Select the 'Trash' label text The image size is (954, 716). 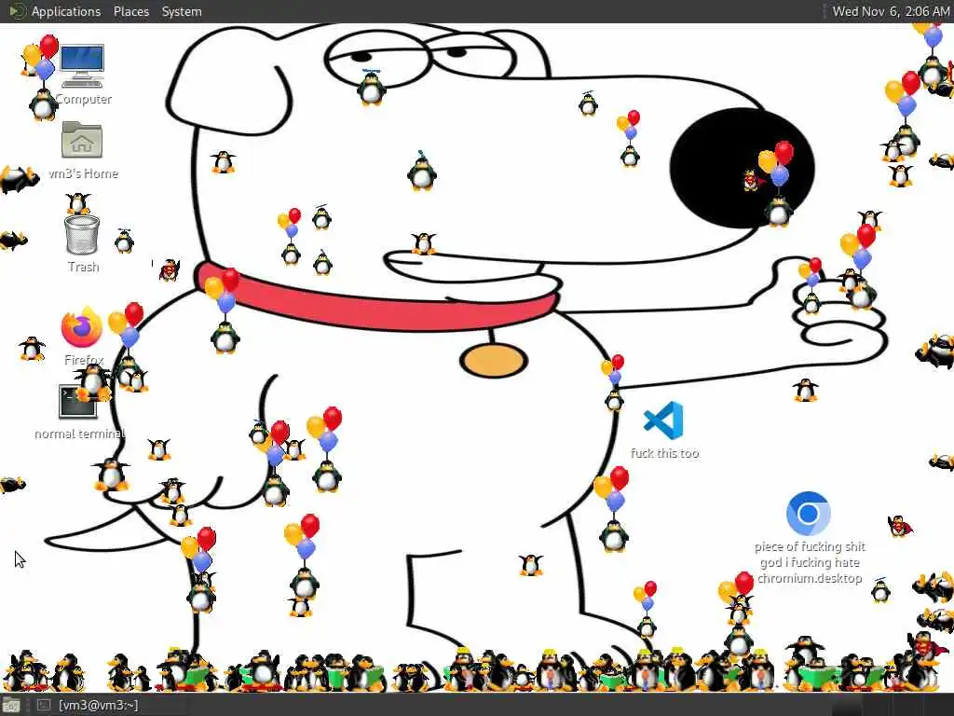(x=83, y=267)
